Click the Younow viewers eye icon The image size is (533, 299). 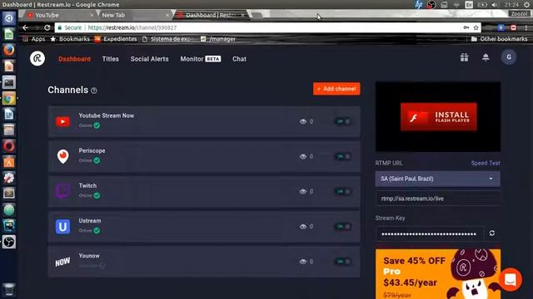coord(303,262)
